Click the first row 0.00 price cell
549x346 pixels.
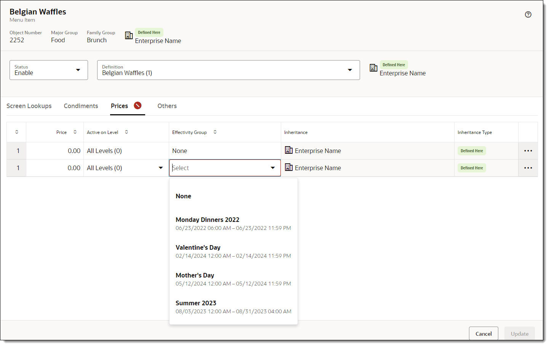(55, 151)
